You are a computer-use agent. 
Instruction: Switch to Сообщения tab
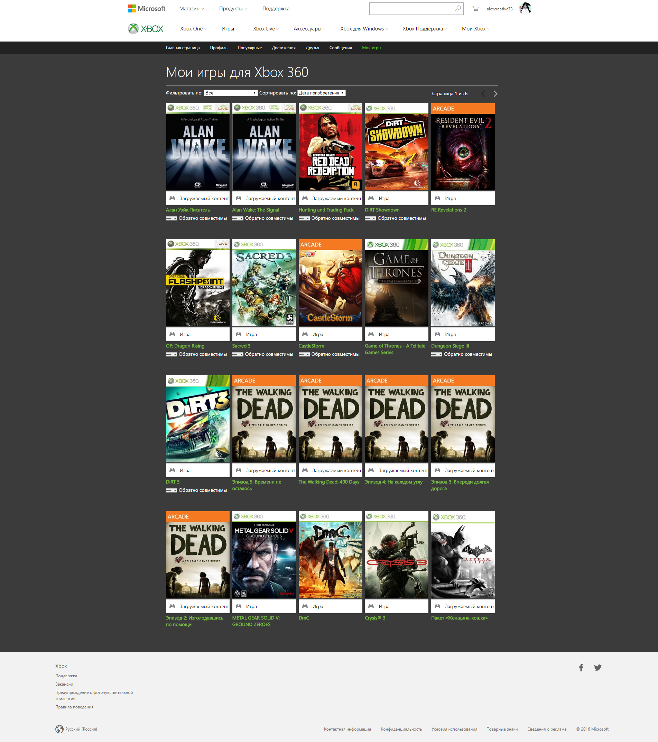click(340, 48)
